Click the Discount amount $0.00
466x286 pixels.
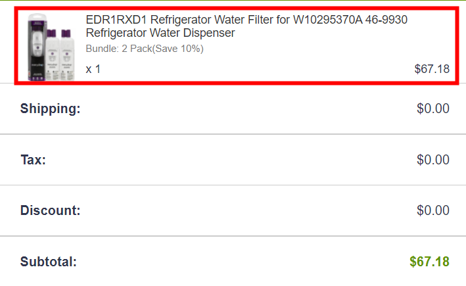[x=433, y=211]
